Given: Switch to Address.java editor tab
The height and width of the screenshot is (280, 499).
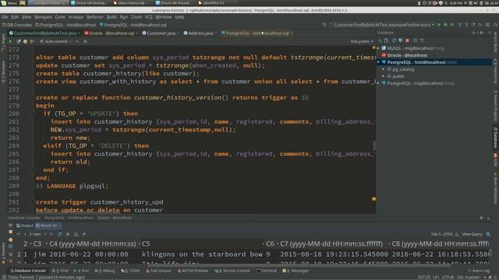Looking at the screenshot, I should (x=200, y=33).
